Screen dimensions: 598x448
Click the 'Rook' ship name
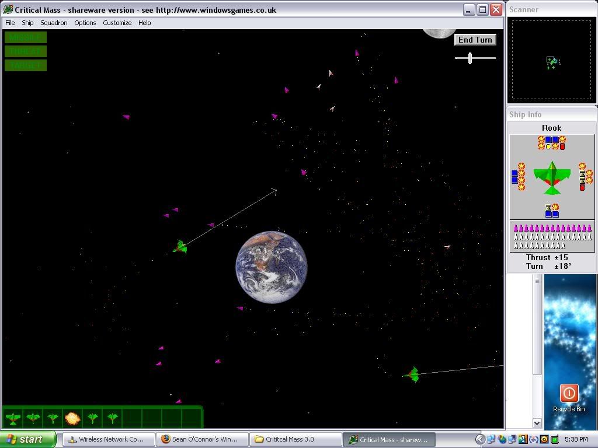551,128
